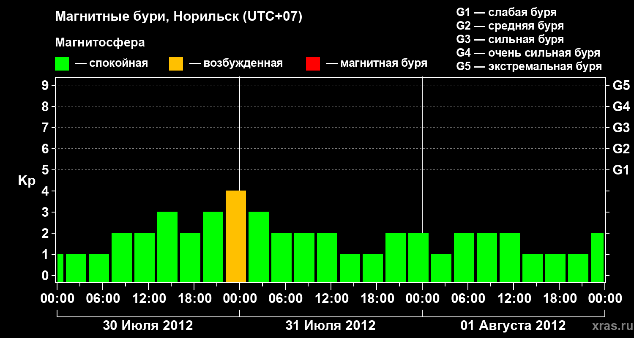
Task: Select the orange Kp 4 bar at midnight
Action: point(236,237)
